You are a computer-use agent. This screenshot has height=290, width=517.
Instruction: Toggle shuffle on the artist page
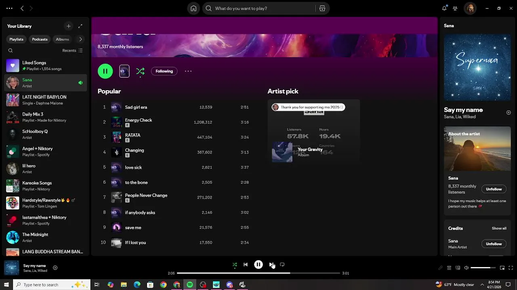pos(140,71)
